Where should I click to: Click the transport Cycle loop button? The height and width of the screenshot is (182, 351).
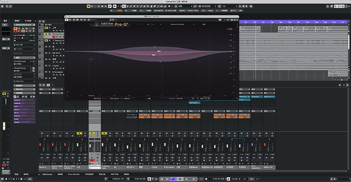[x=173, y=179]
